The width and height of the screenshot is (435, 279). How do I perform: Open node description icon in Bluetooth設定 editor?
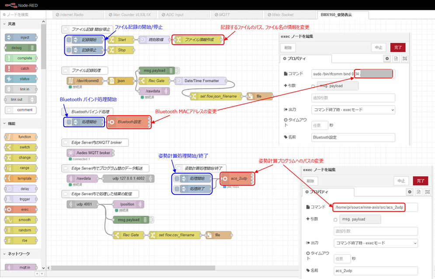click(x=396, y=59)
